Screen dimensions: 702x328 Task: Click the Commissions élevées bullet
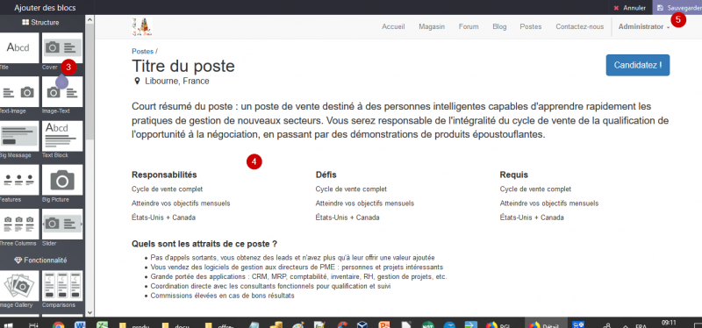pyautogui.click(x=223, y=296)
